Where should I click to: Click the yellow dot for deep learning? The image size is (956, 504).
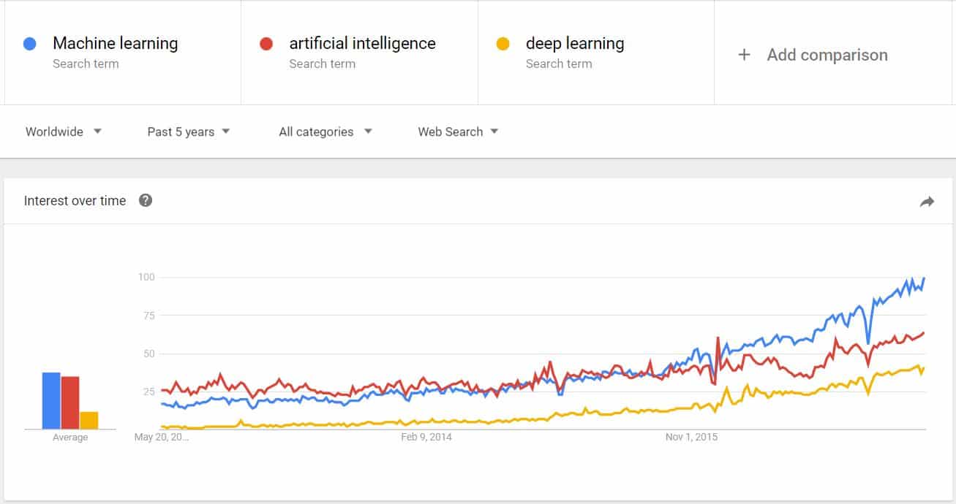pos(503,44)
